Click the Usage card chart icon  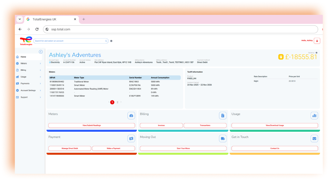pyautogui.click(x=314, y=116)
